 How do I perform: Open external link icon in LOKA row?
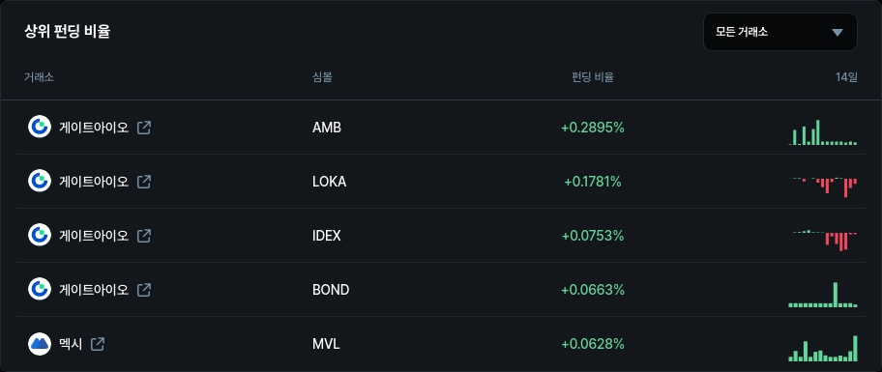144,182
